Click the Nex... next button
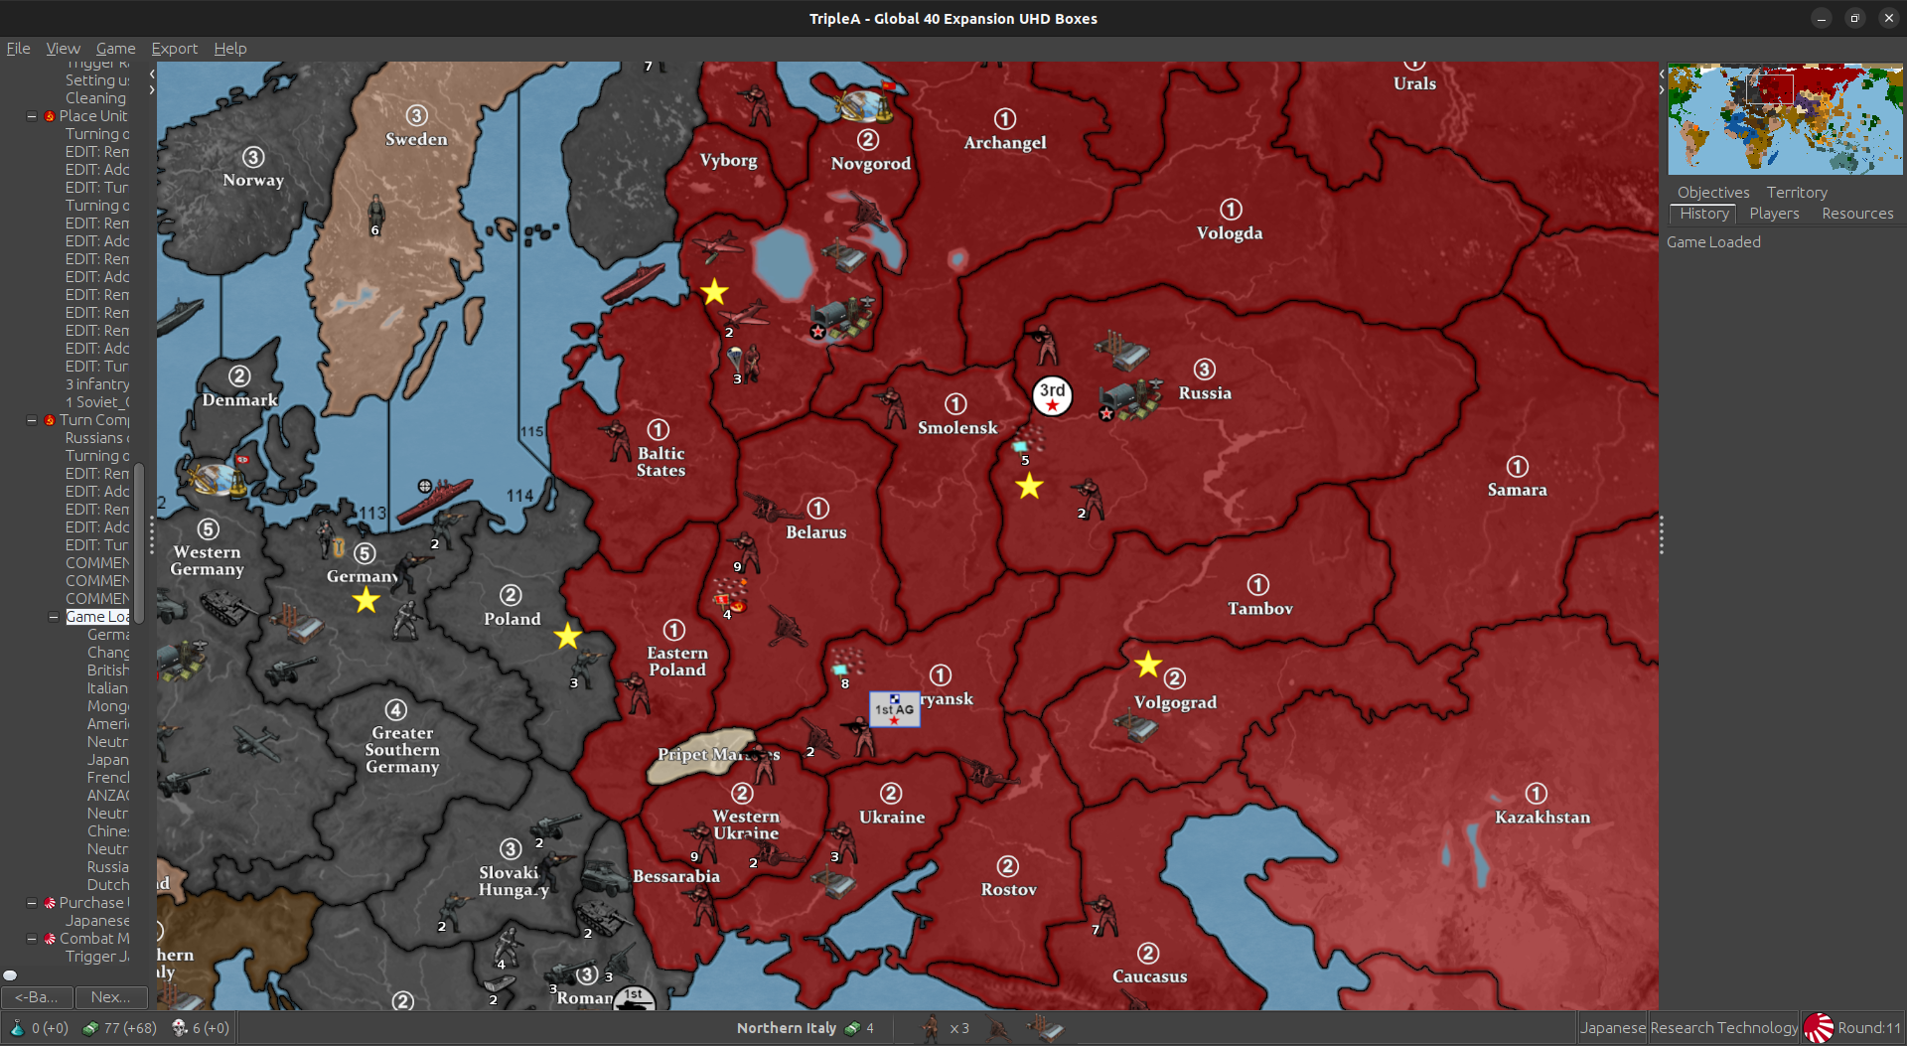This screenshot has height=1046, width=1907. 111,996
